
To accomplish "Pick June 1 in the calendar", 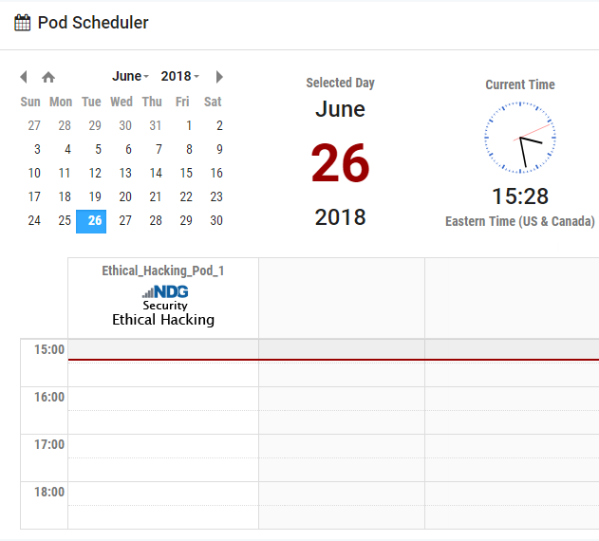I will coord(189,125).
